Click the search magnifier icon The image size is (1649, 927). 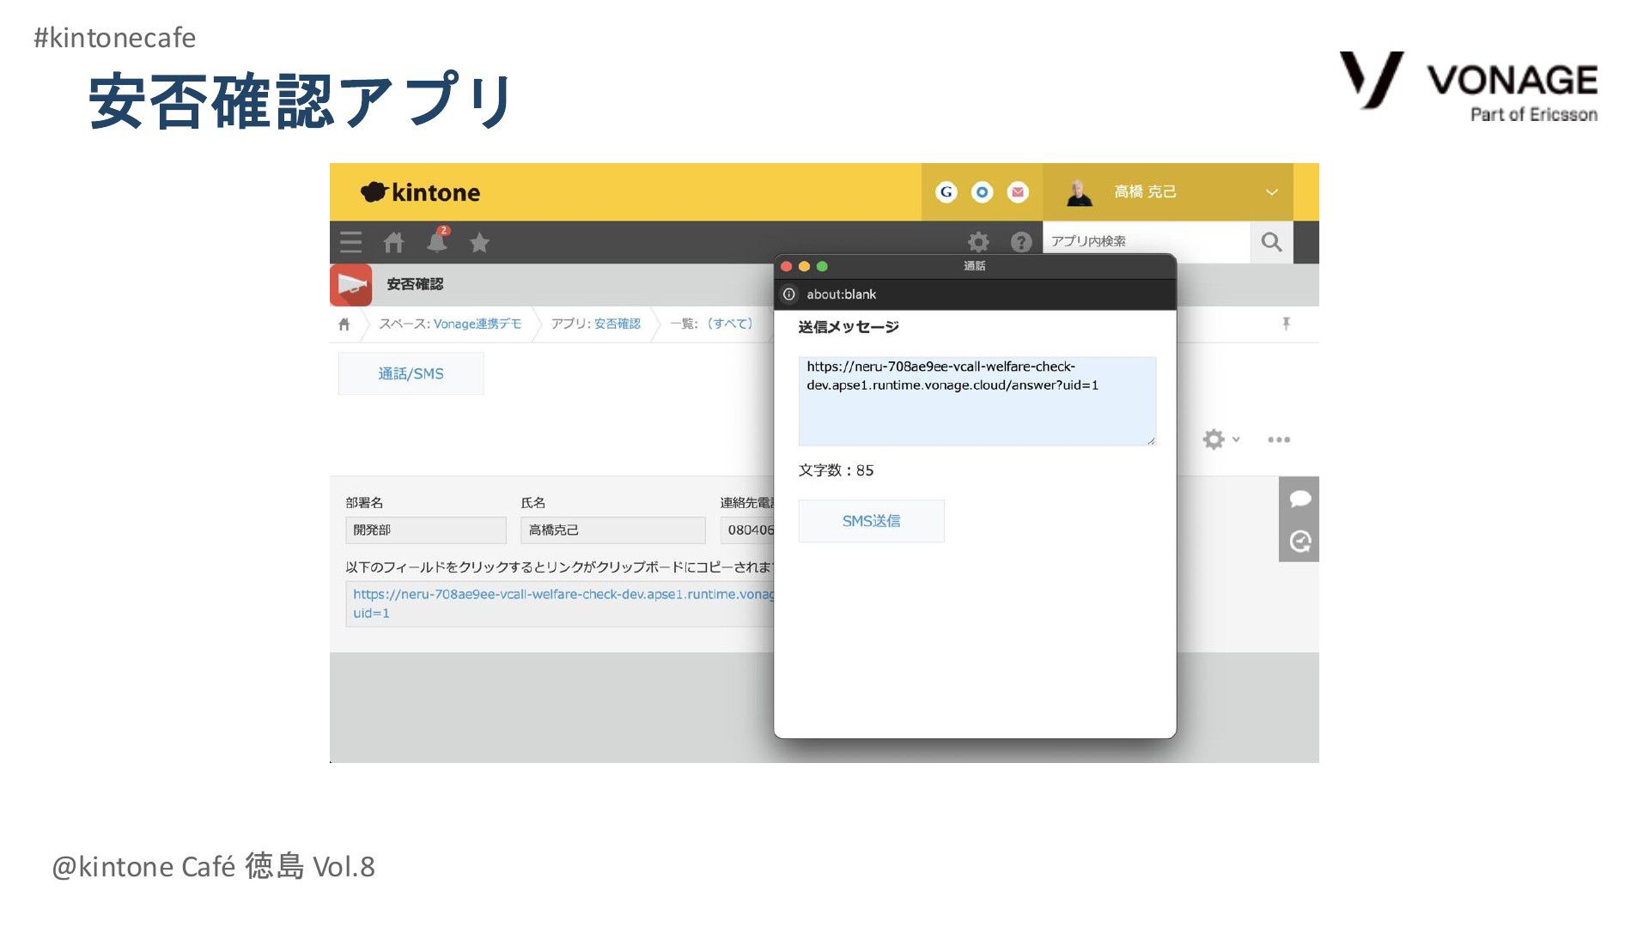click(x=1272, y=242)
